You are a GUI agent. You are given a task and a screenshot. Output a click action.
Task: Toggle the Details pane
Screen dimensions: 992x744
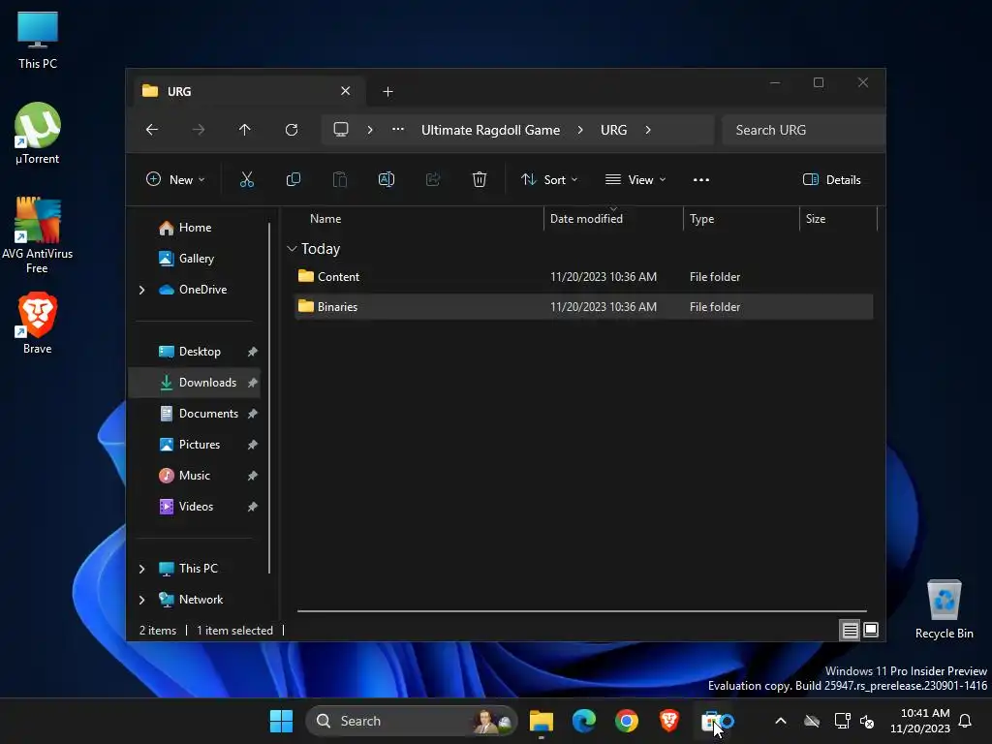(x=831, y=179)
